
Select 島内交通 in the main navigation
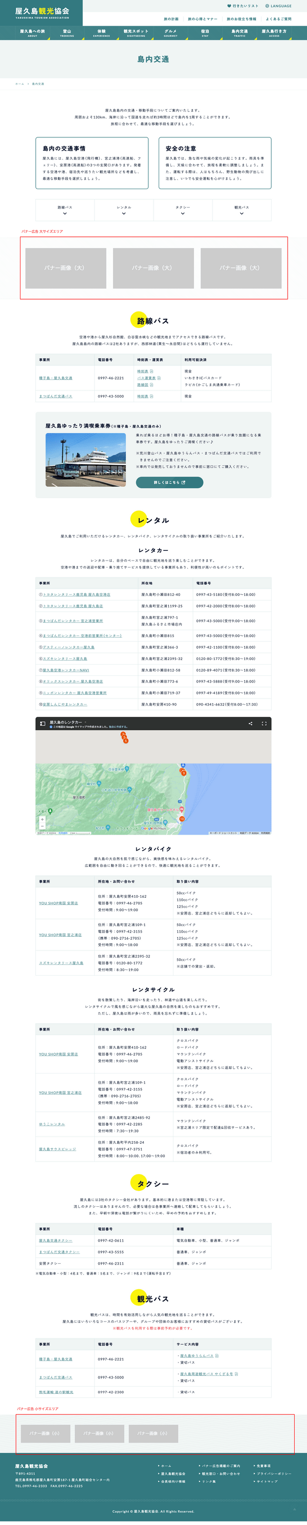239,33
